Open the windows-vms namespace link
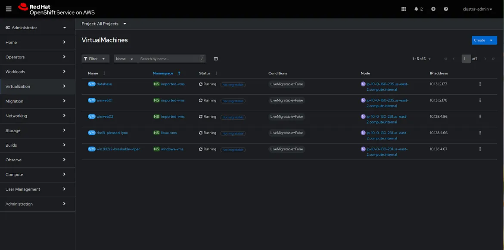Image resolution: width=504 pixels, height=250 pixels. pos(172,149)
